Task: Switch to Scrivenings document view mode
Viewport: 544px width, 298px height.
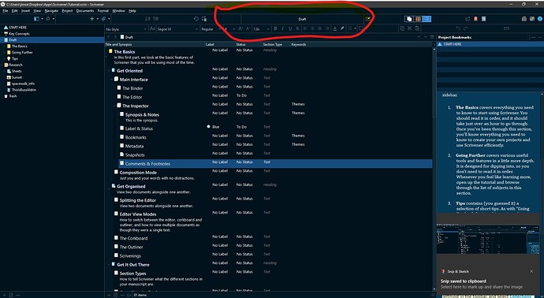Action: tap(409, 19)
